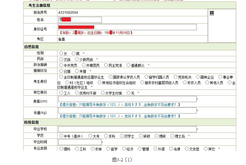Mark marital status as 已婚

(x=61, y=71)
